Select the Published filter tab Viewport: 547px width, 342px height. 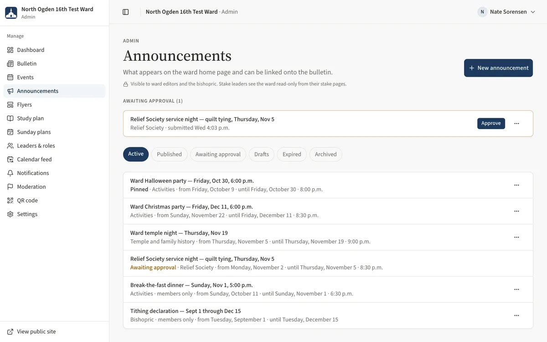click(x=169, y=154)
